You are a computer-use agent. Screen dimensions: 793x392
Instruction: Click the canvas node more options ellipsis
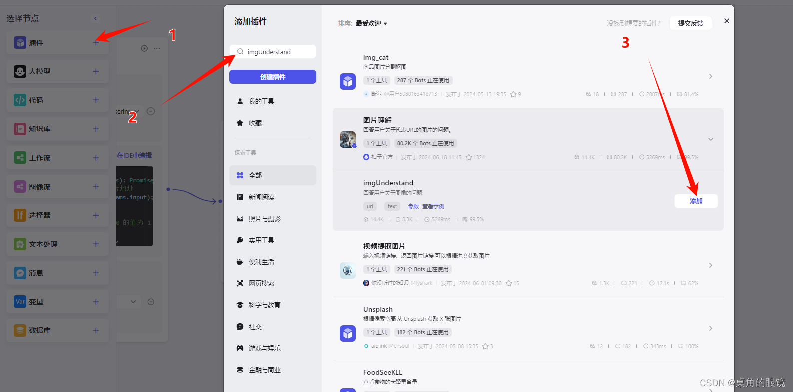pyautogui.click(x=157, y=48)
